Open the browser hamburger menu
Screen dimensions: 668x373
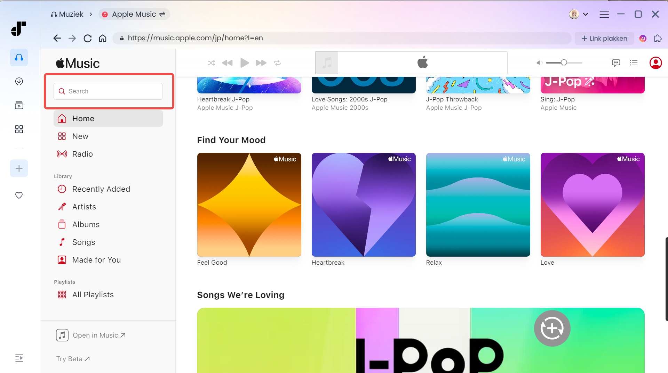tap(604, 14)
